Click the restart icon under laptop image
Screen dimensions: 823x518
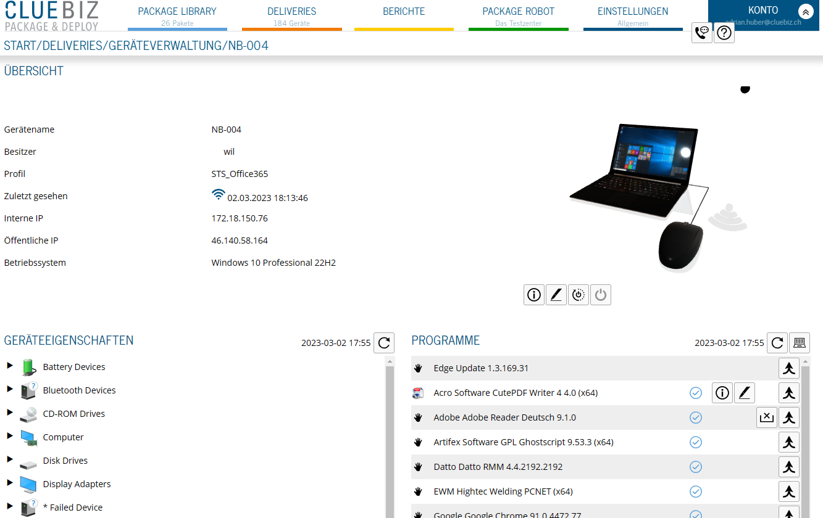click(579, 295)
